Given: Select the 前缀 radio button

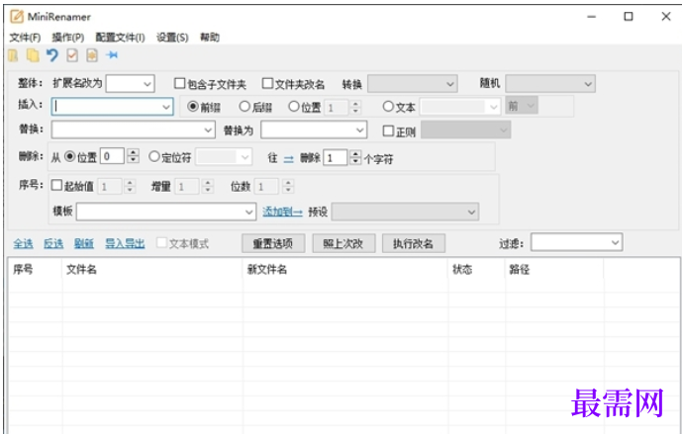Looking at the screenshot, I should click(193, 106).
